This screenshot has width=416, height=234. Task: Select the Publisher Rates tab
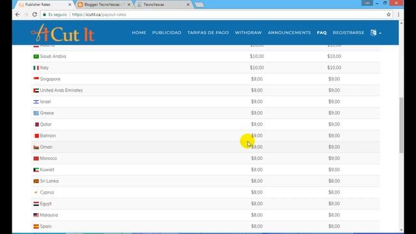pyautogui.click(x=45, y=5)
